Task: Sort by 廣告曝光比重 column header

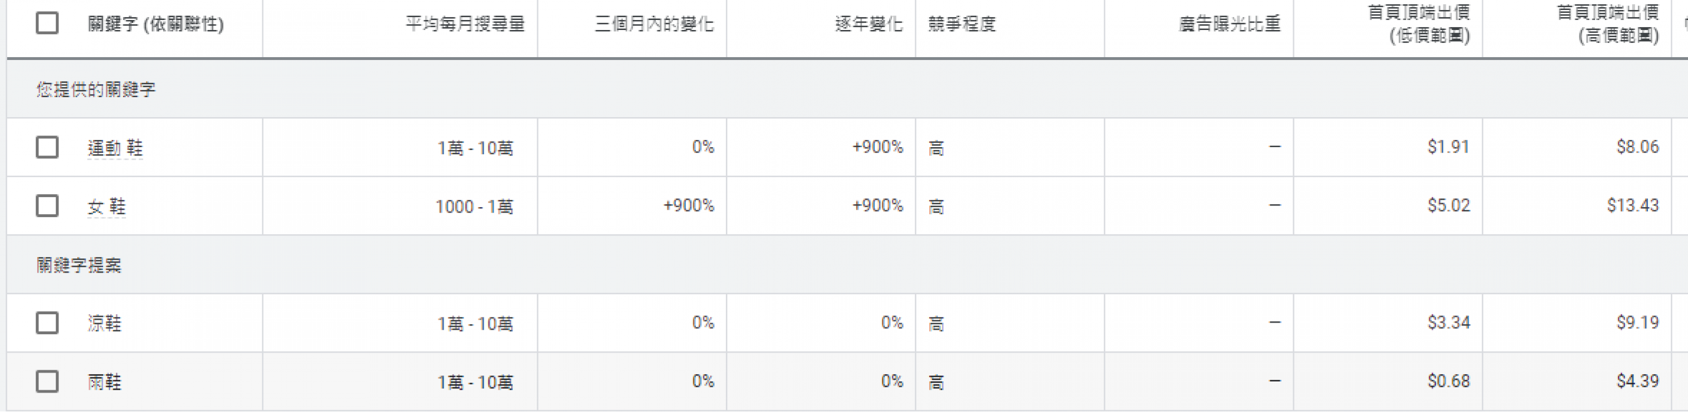Action: pyautogui.click(x=1229, y=24)
